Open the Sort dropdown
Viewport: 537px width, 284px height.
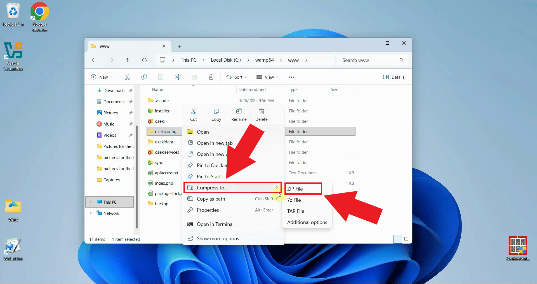pyautogui.click(x=236, y=77)
